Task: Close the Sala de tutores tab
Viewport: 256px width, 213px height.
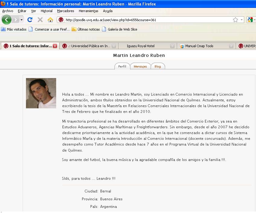Action: coord(55,46)
